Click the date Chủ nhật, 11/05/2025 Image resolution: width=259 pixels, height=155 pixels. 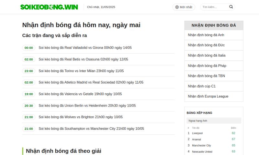101,7
